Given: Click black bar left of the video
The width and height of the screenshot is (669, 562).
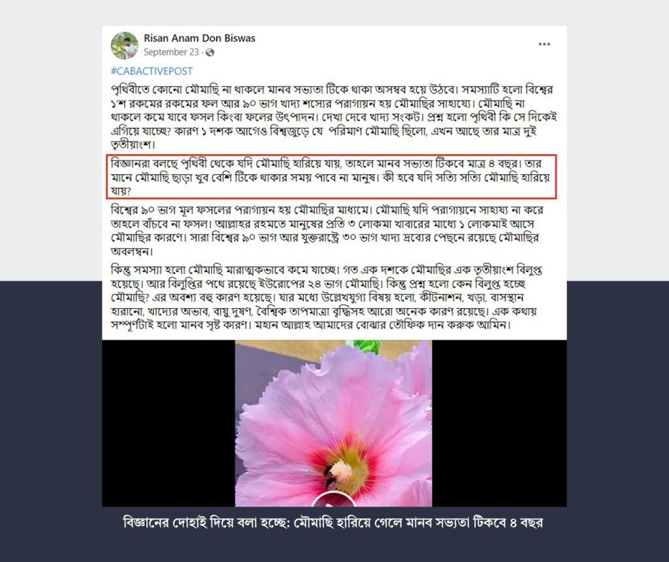Looking at the screenshot, I should 169,424.
